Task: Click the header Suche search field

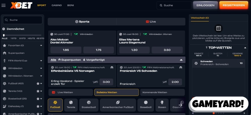Action: 174,5
